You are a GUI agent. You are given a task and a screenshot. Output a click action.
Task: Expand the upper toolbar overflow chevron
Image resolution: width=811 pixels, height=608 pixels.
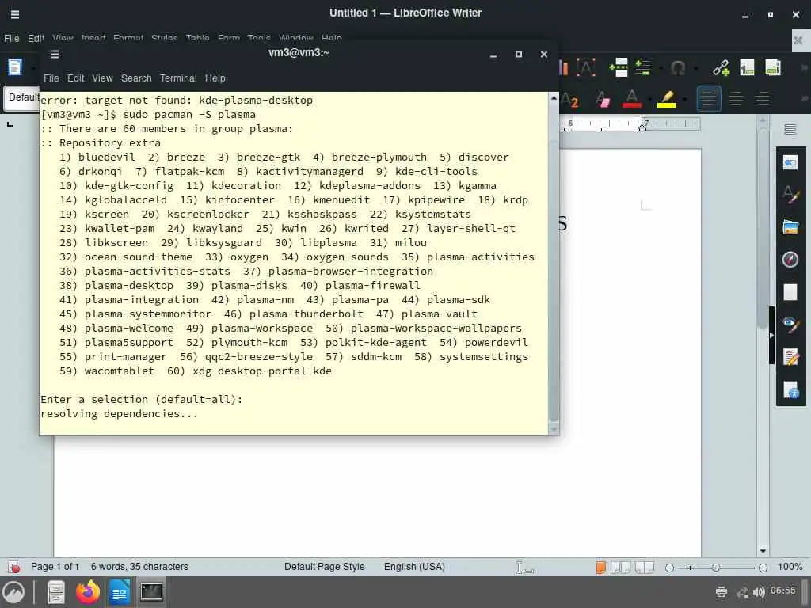[x=805, y=68]
